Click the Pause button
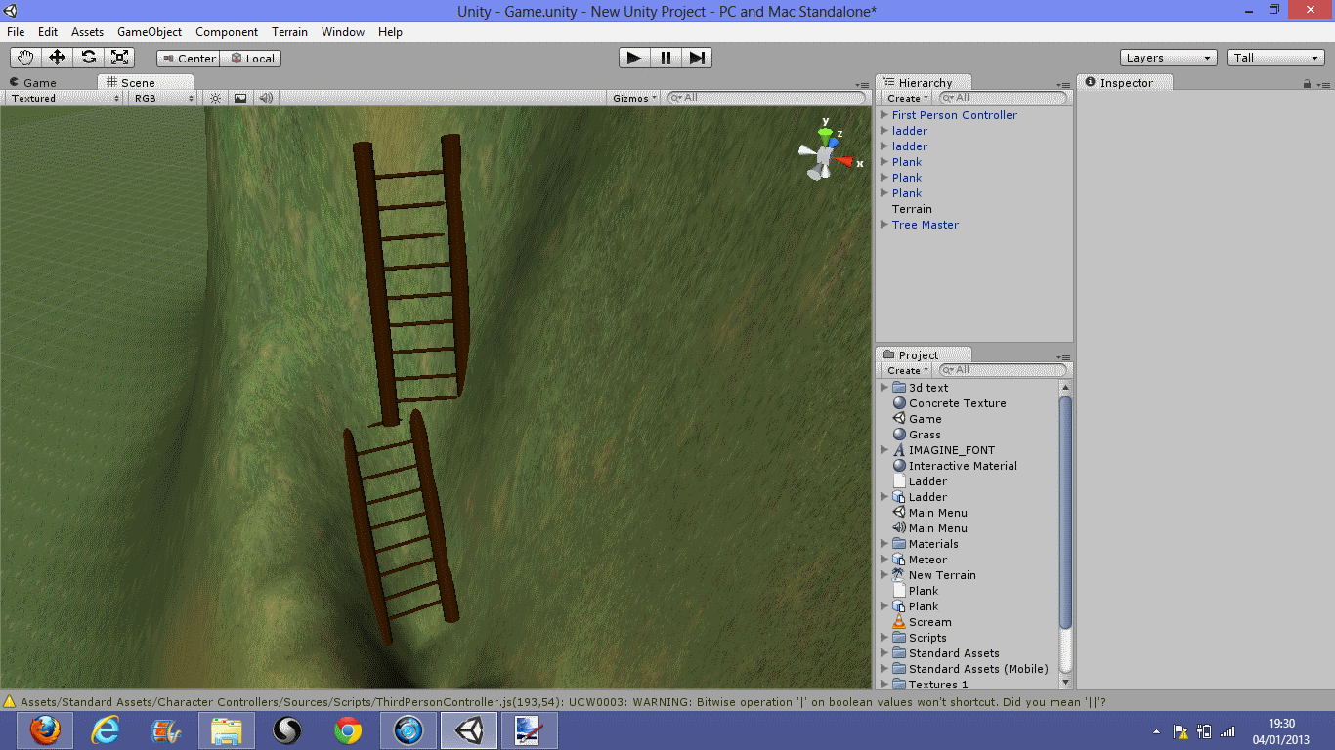The height and width of the screenshot is (750, 1335). coord(666,58)
